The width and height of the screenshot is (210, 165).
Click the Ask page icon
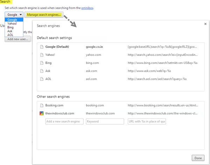(x=42, y=71)
